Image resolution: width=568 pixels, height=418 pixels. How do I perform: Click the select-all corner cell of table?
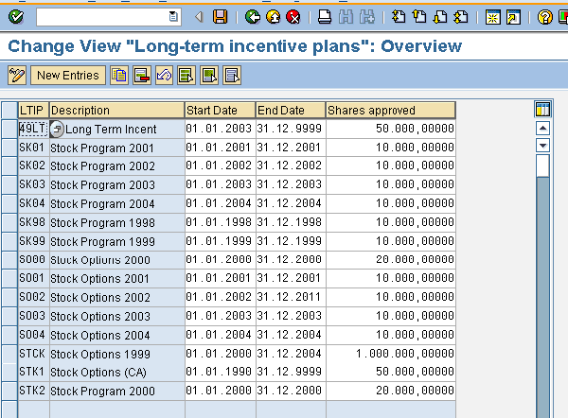9,110
